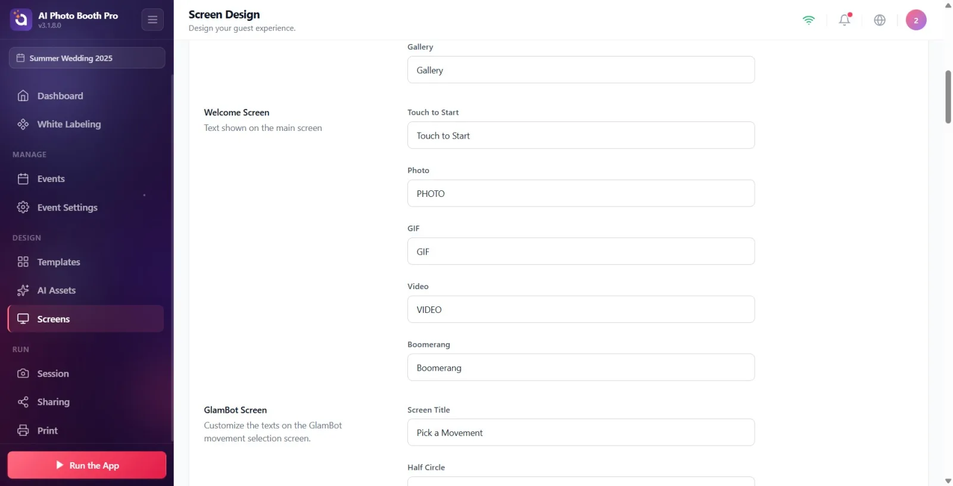Navigate to Events

click(x=86, y=179)
